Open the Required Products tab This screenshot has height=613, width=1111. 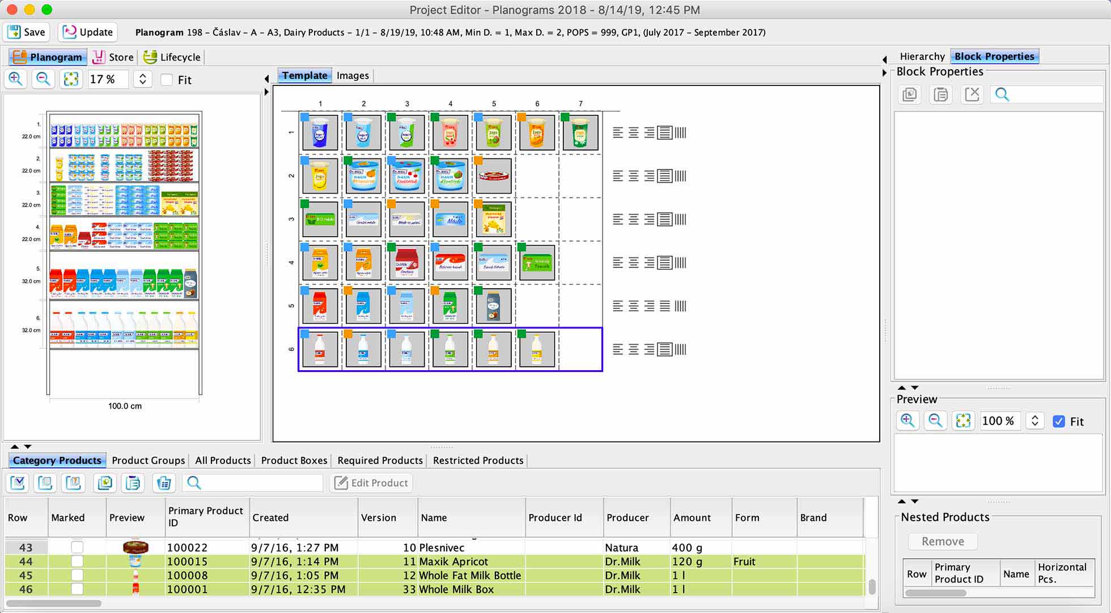[x=380, y=460]
